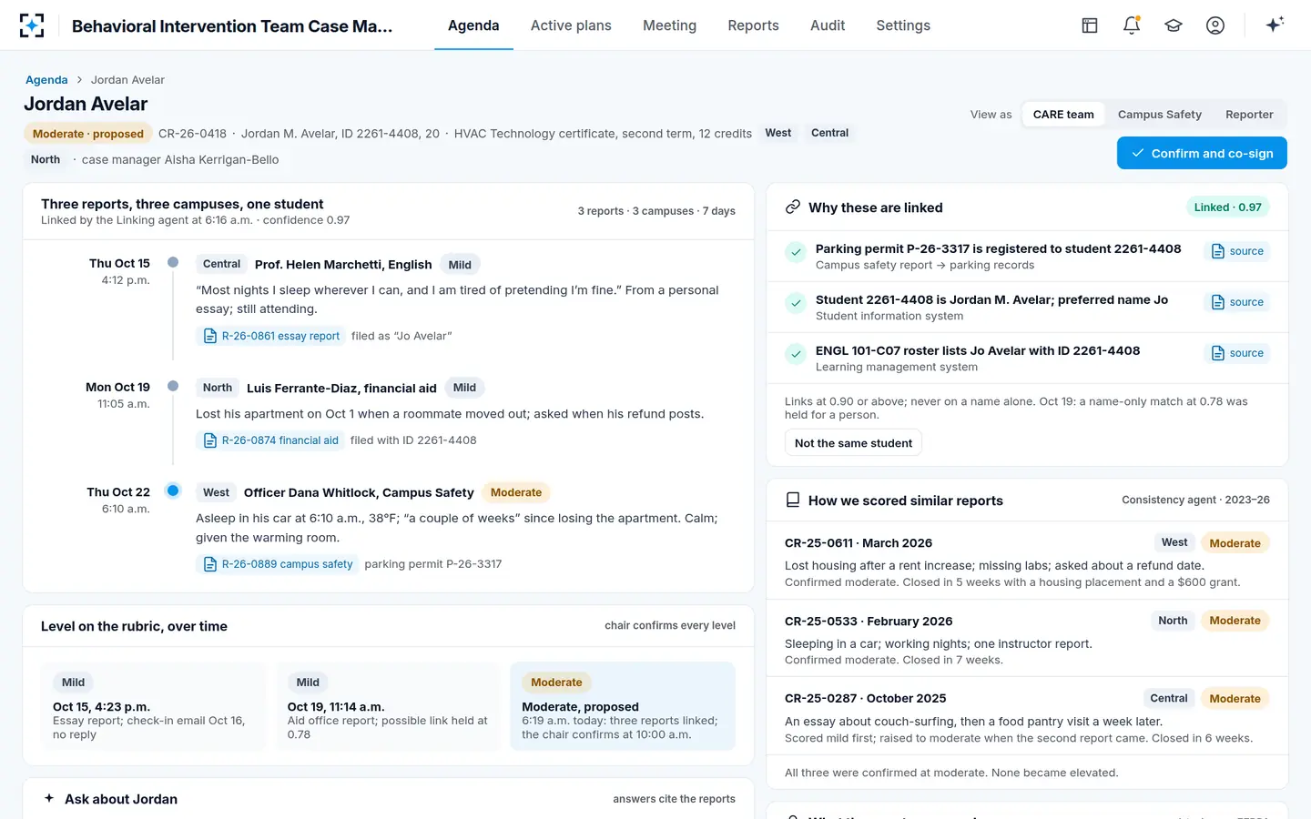This screenshot has height=819, width=1311.
Task: Open the user account icon
Action: 1215,25
